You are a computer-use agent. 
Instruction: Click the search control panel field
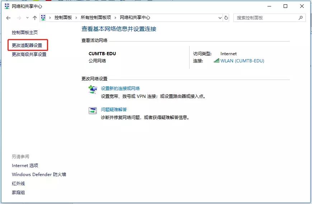(269, 18)
